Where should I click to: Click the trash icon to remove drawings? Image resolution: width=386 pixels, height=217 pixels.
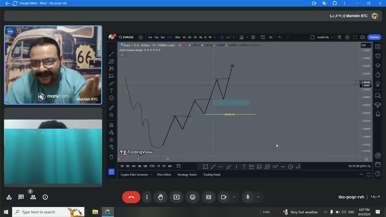point(111,157)
